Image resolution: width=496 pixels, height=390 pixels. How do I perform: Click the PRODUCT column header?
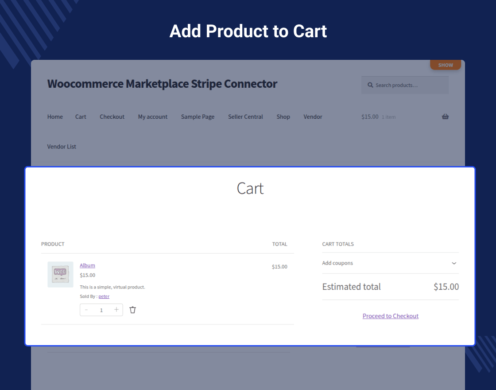[53, 244]
